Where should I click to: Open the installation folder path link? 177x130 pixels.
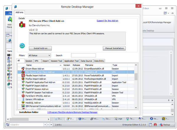[x=72, y=112]
